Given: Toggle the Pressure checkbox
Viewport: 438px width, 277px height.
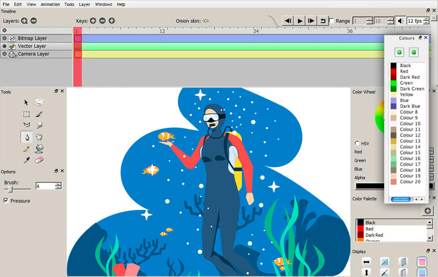Looking at the screenshot, I should click(x=6, y=201).
